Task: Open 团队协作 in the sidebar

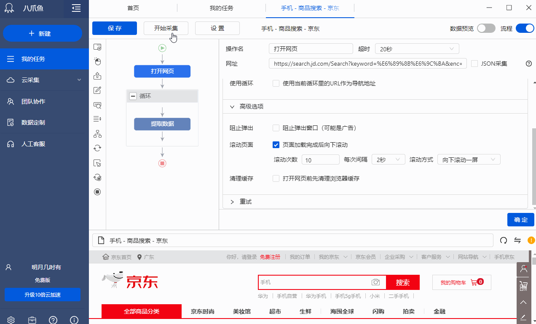Action: point(44,101)
